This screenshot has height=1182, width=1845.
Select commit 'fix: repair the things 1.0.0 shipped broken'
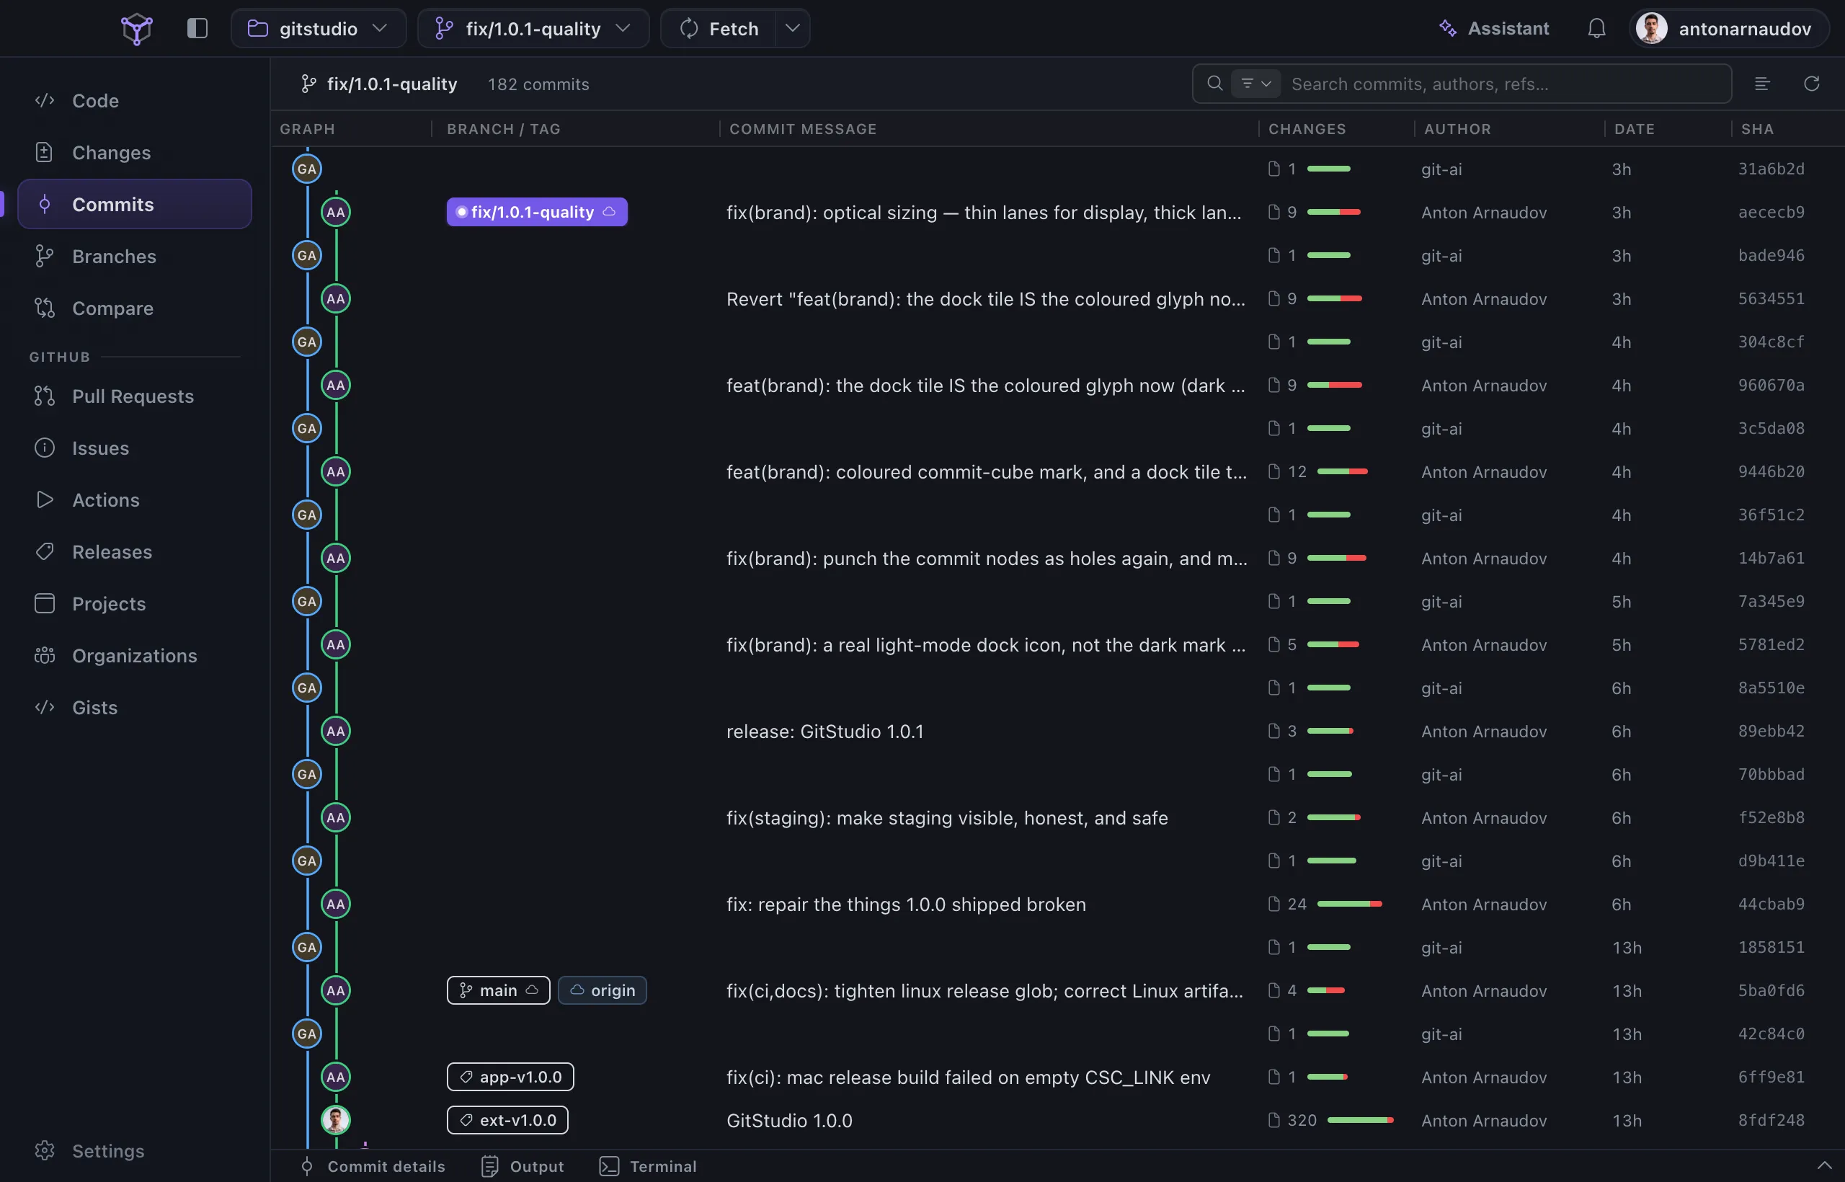(906, 904)
